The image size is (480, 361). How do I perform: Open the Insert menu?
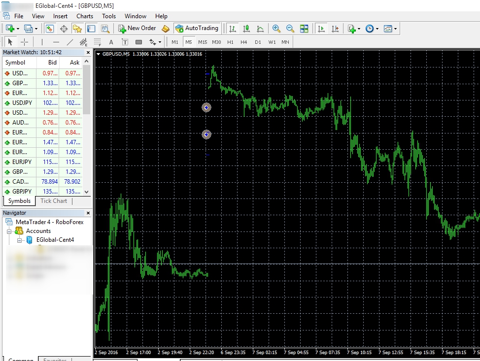pyautogui.click(x=60, y=16)
